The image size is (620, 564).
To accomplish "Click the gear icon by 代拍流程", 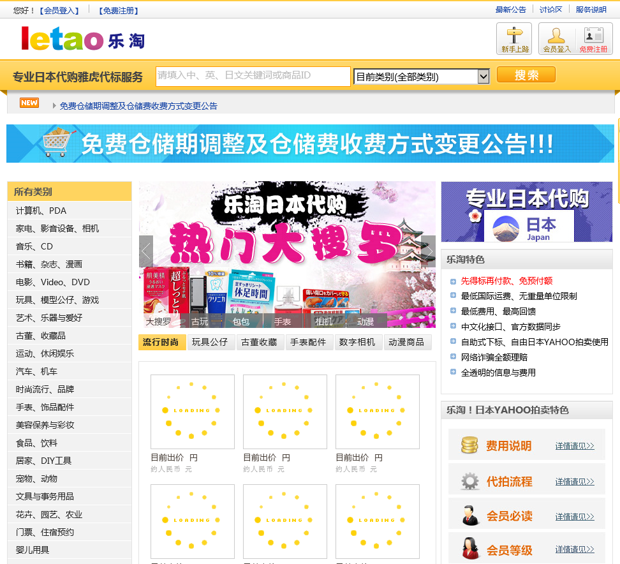I will click(469, 481).
